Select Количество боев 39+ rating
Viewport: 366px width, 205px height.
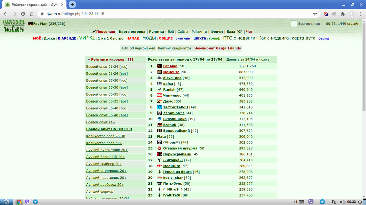[104, 143]
